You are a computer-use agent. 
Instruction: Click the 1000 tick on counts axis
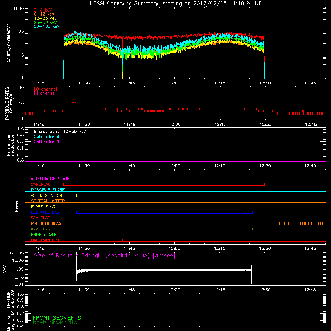coord(19,9)
